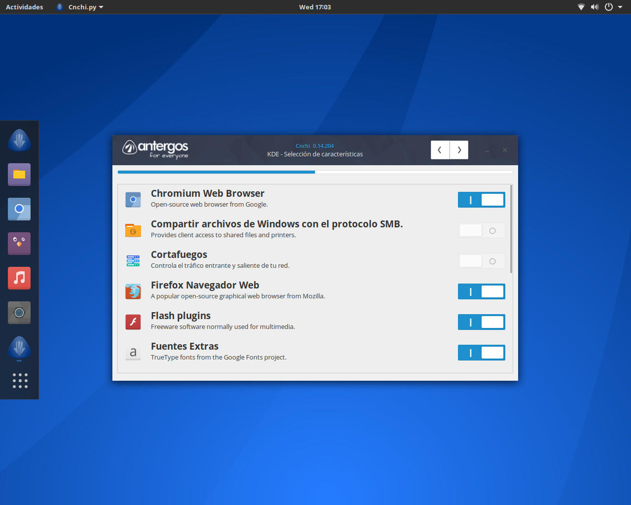Launch Chromium from the dock
Screen dimensions: 631x505
click(x=19, y=209)
